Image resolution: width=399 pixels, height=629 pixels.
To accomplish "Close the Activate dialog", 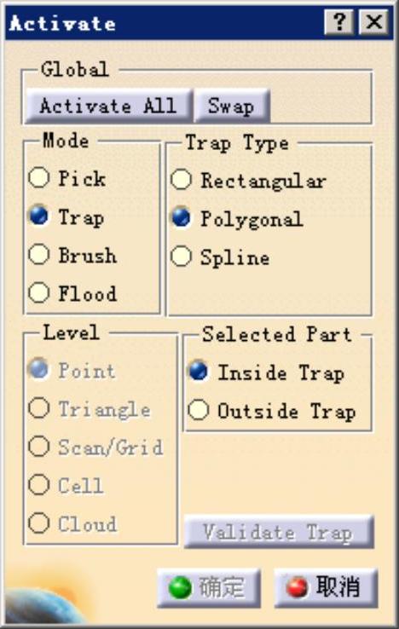I will click(x=373, y=21).
